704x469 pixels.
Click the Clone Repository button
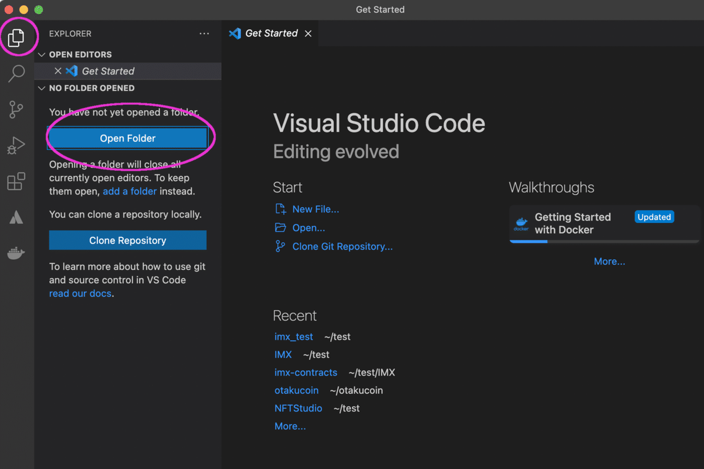click(x=128, y=240)
